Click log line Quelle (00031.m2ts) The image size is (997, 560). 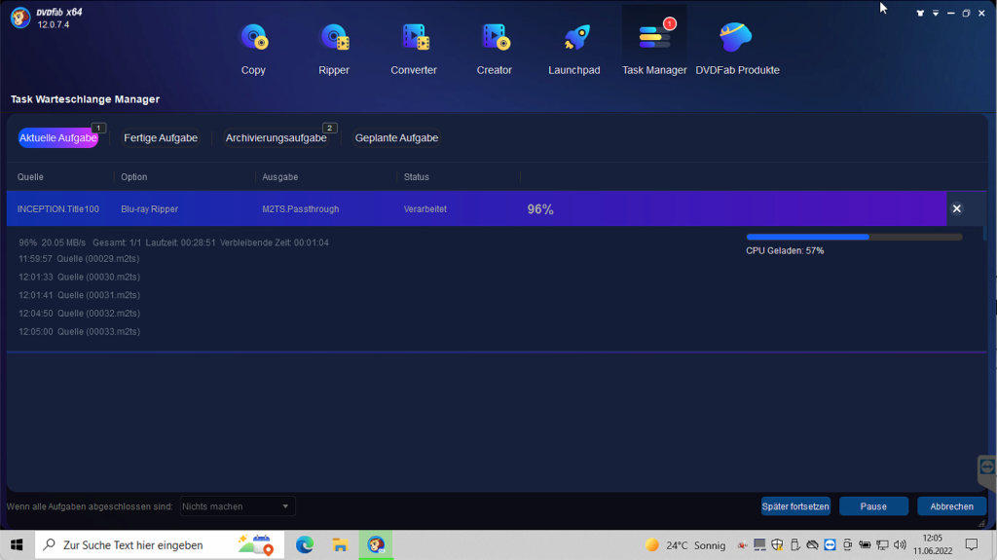tap(79, 295)
